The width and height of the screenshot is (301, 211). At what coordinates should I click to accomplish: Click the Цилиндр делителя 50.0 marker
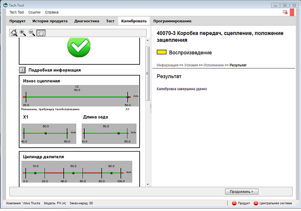[x=73, y=173]
